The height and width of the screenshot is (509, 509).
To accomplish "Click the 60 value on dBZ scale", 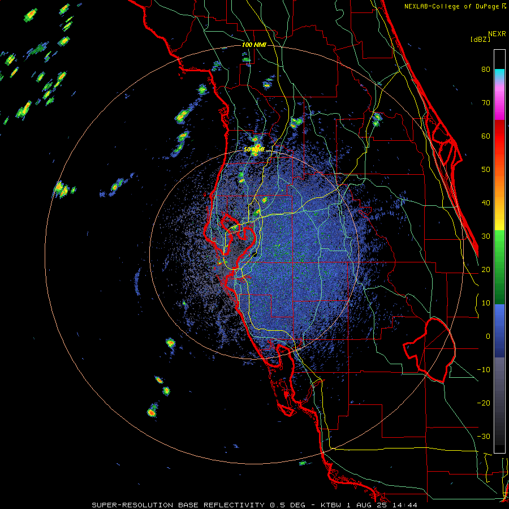I will pyautogui.click(x=486, y=136).
